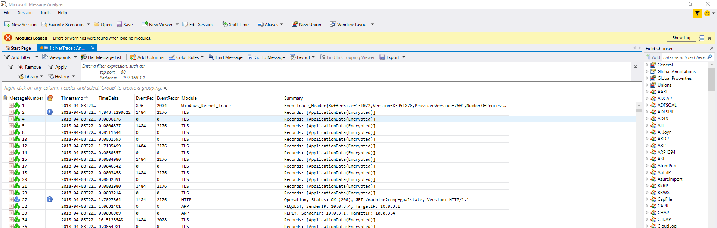Click Remove filter button
Viewport: 717px width, 228px height.
pos(30,67)
